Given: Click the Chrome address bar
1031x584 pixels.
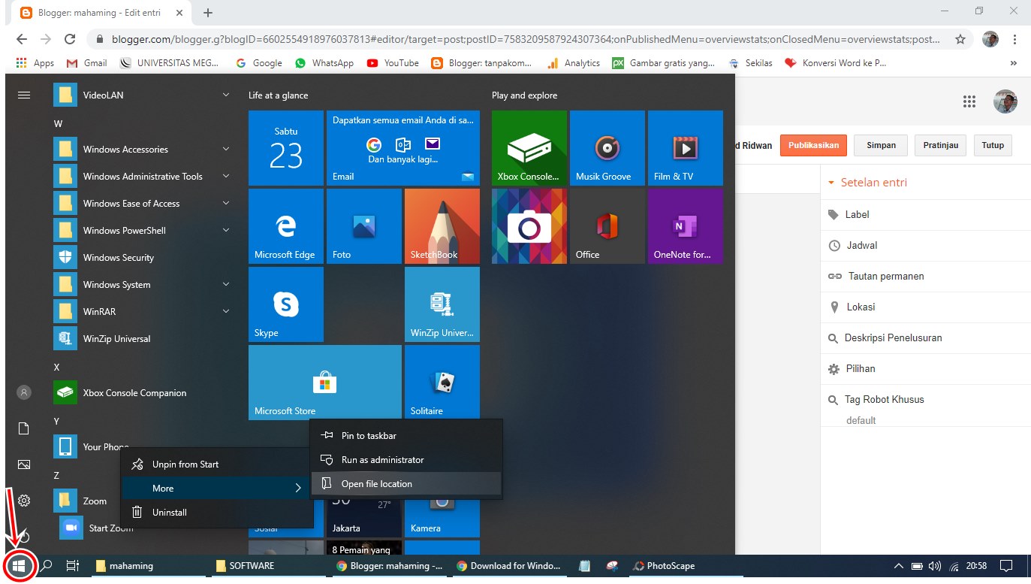Looking at the screenshot, I should 526,39.
